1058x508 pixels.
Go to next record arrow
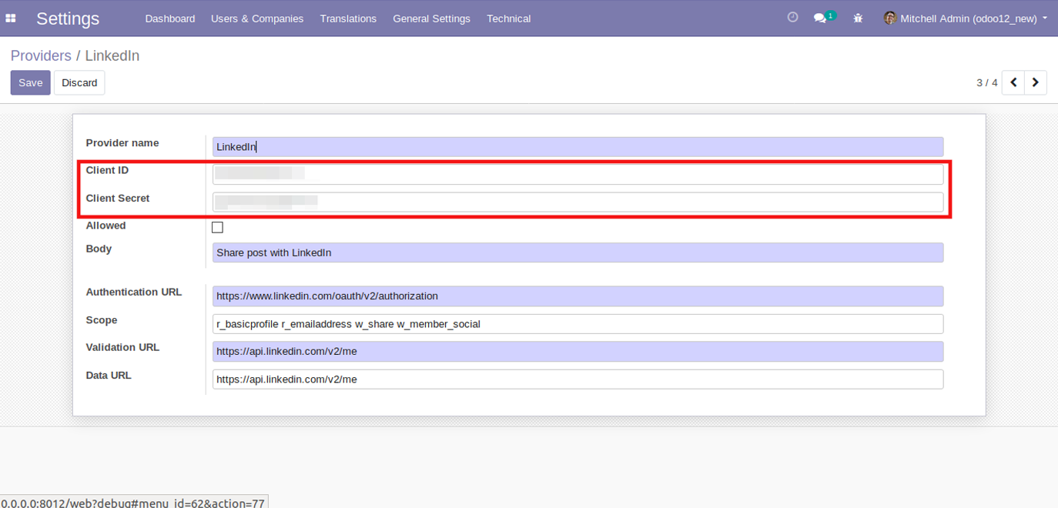coord(1035,82)
